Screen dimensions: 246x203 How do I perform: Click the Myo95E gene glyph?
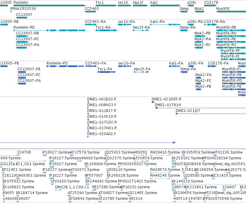click(x=231, y=12)
